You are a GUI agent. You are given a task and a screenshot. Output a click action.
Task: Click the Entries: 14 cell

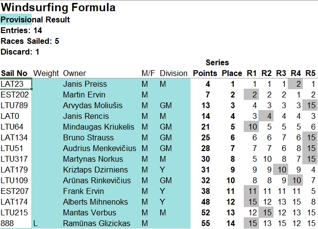[21, 30]
